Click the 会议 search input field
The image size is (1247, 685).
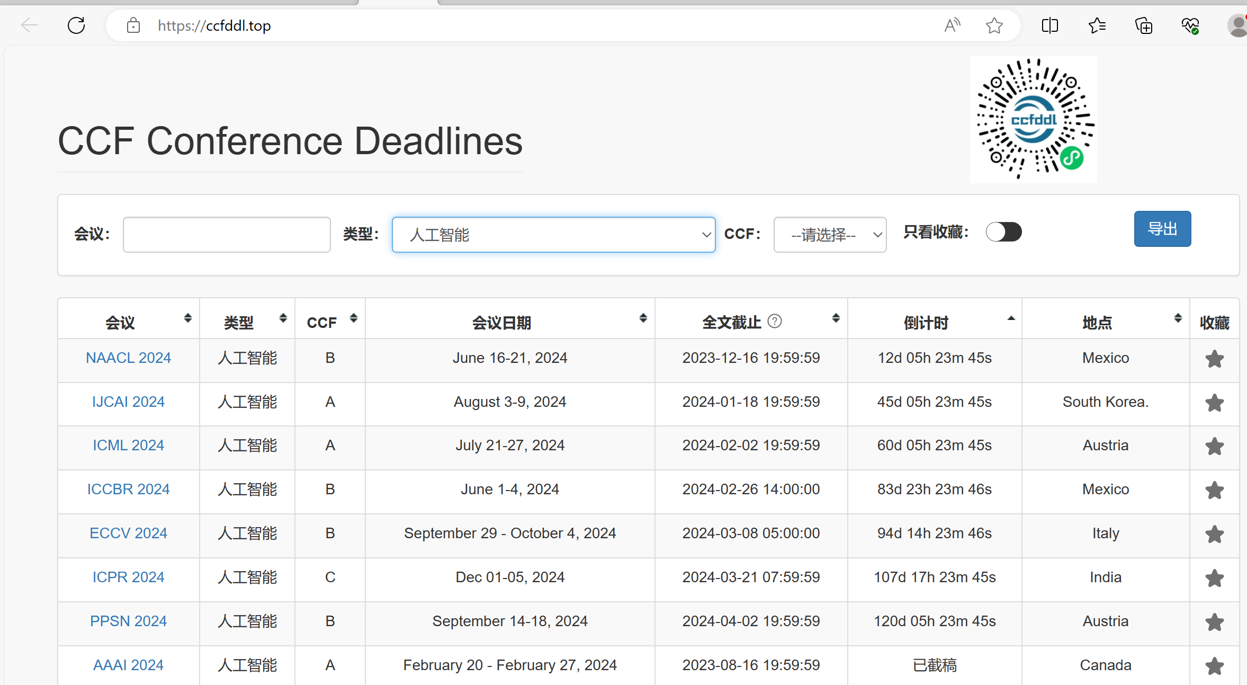[x=227, y=235]
